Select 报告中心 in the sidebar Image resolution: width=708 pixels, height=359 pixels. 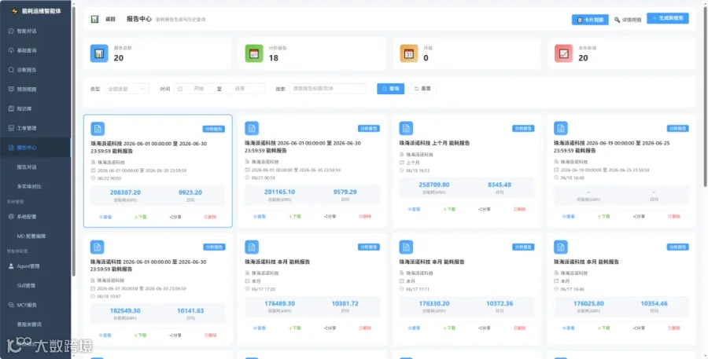click(x=35, y=148)
